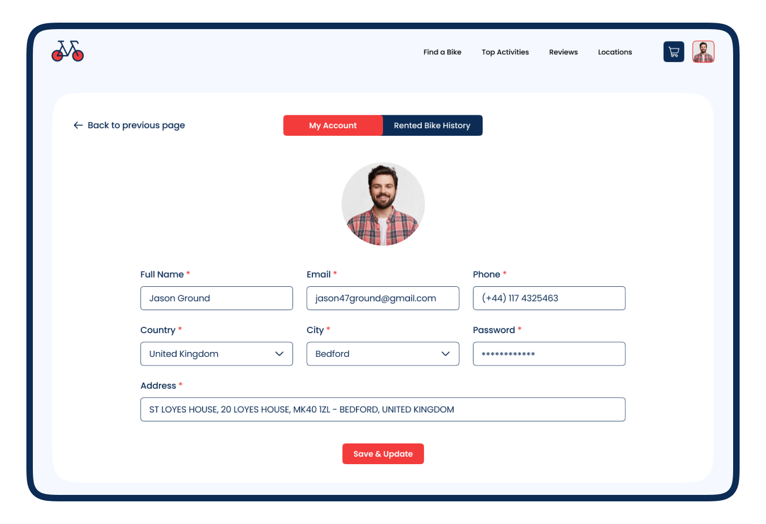Image resolution: width=766 pixels, height=524 pixels.
Task: Click the Save & Update button
Action: [x=383, y=454]
